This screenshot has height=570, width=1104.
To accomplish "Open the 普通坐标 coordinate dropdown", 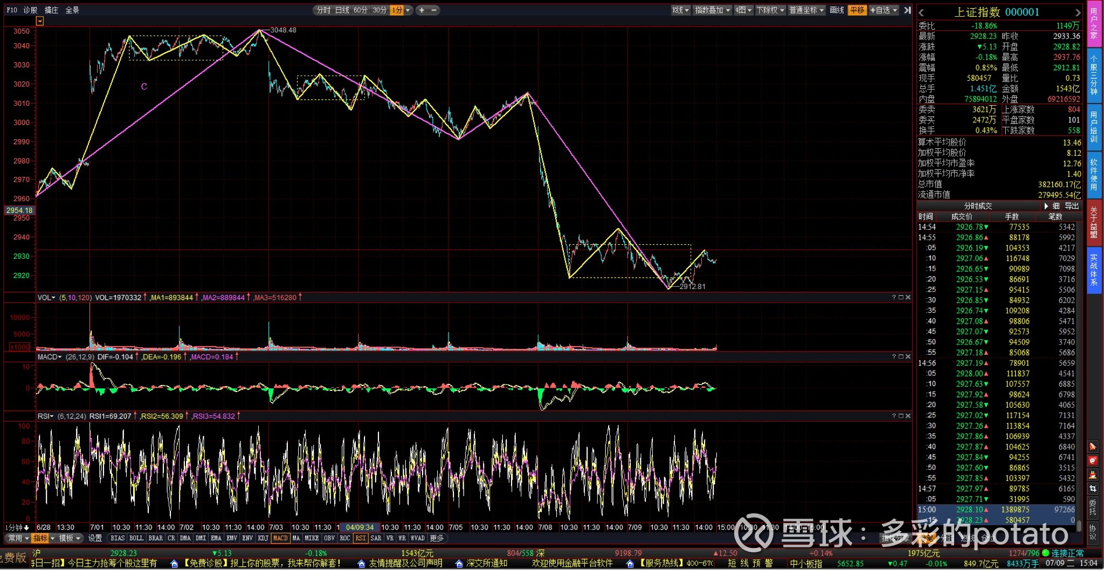I will [806, 10].
